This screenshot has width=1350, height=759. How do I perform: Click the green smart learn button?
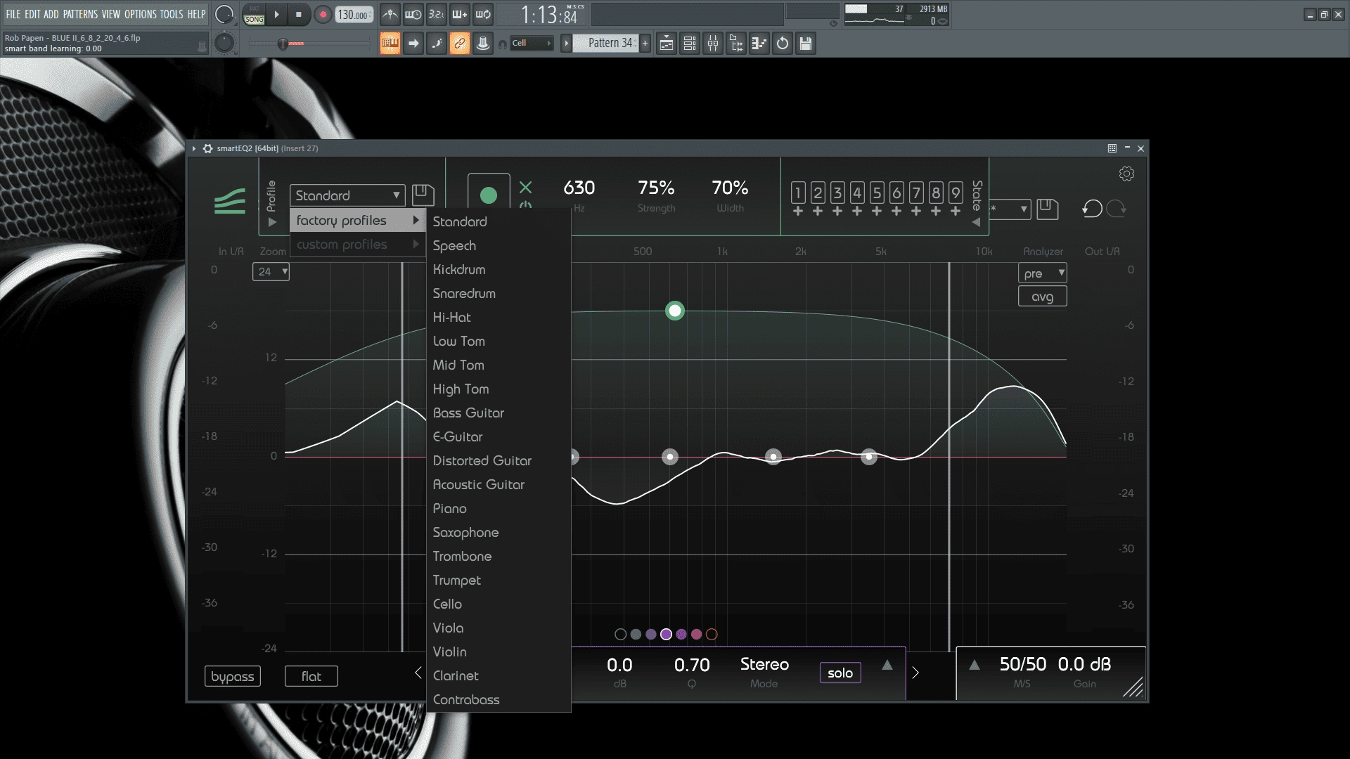[489, 195]
